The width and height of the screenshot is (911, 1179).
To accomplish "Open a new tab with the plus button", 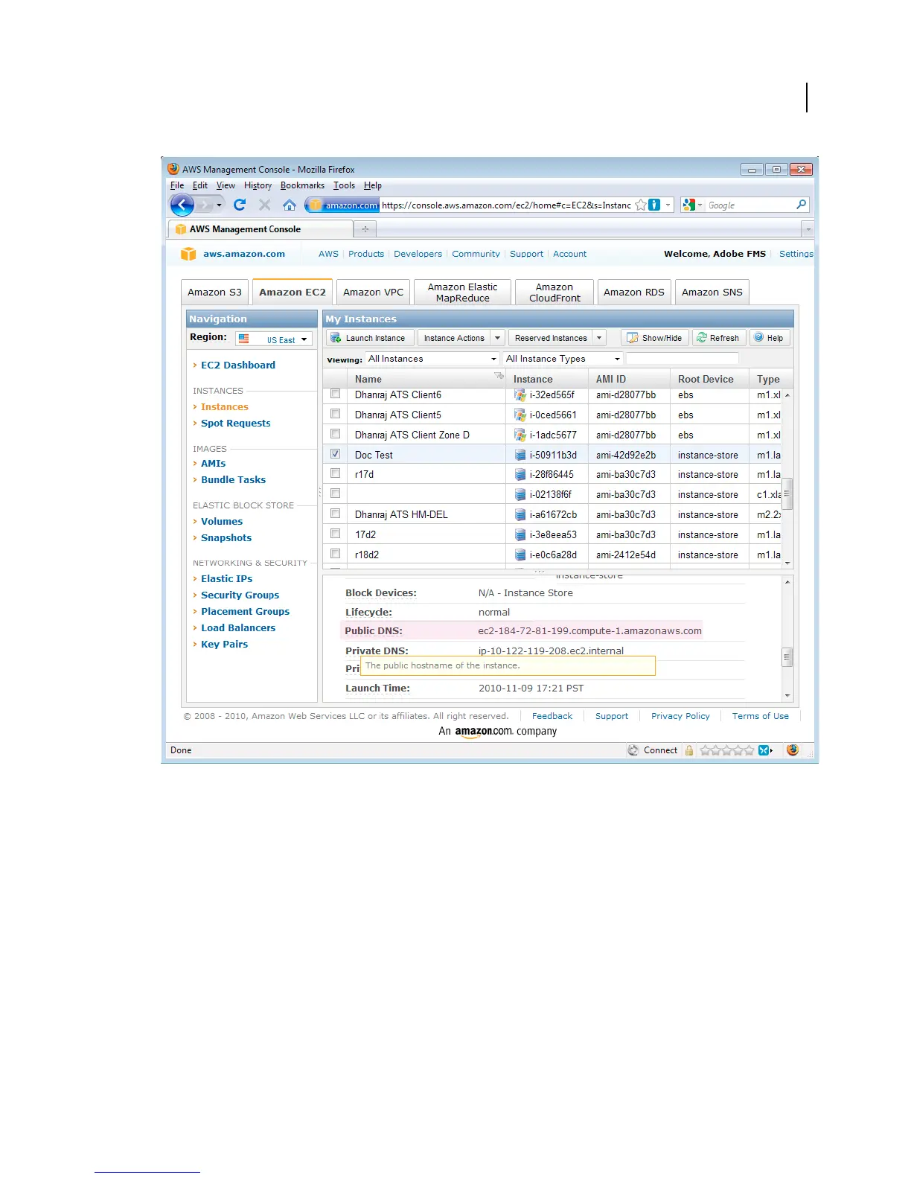I will pyautogui.click(x=365, y=229).
